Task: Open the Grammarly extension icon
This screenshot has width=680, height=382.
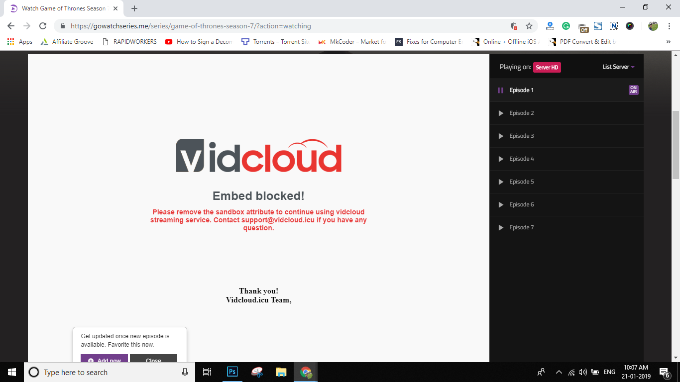Action: pyautogui.click(x=566, y=26)
